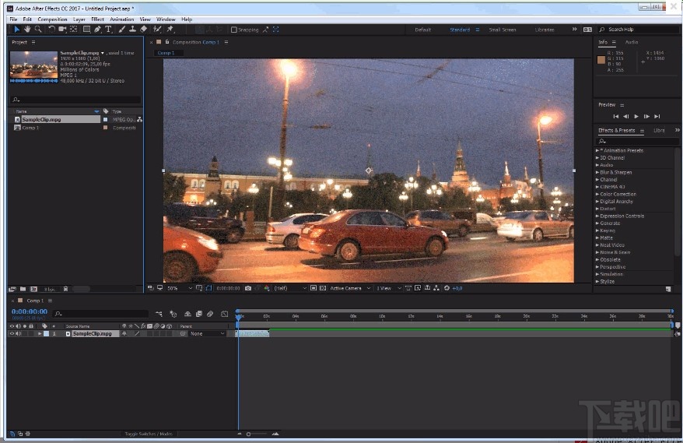The image size is (683, 443).
Task: Switch to Default workspace
Action: pos(422,30)
